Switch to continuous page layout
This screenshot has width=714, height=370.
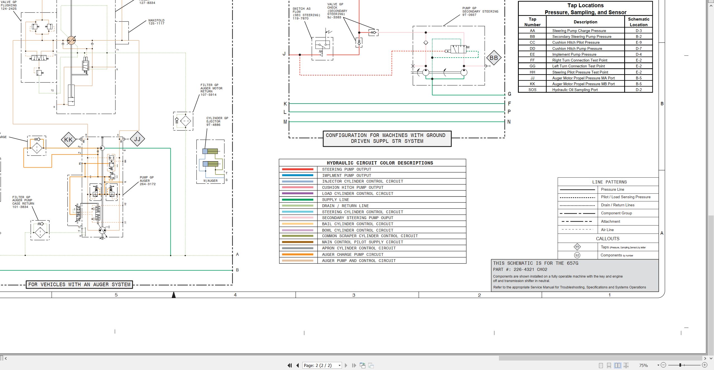[609, 365]
